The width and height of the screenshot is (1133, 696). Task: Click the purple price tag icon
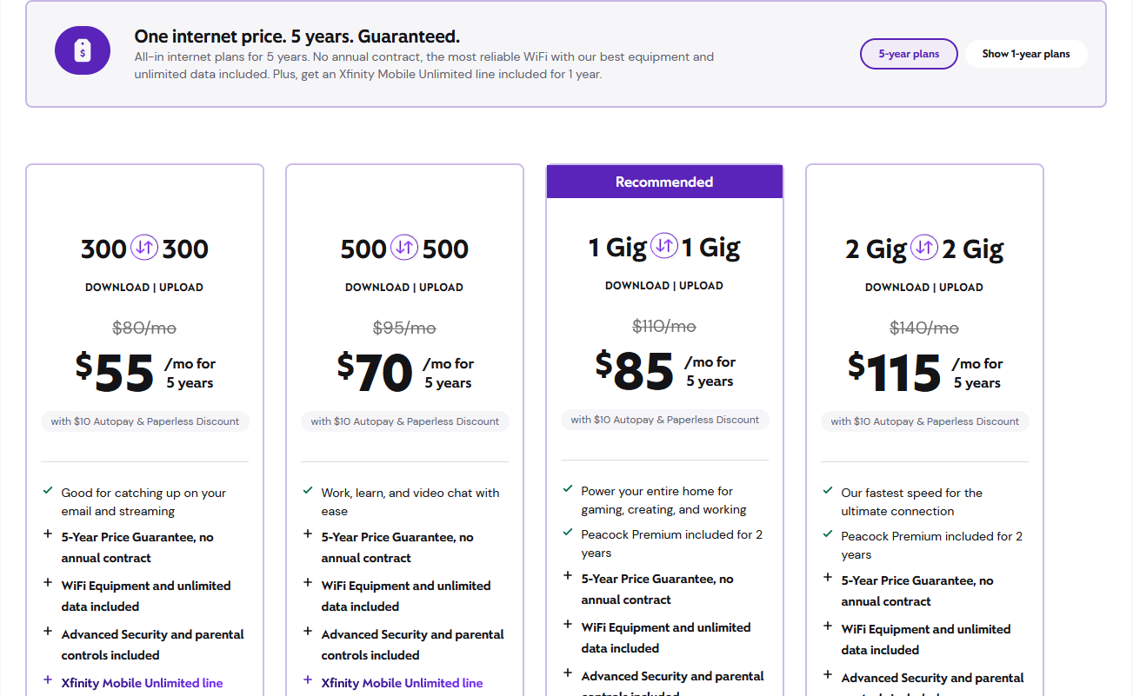[x=83, y=50]
